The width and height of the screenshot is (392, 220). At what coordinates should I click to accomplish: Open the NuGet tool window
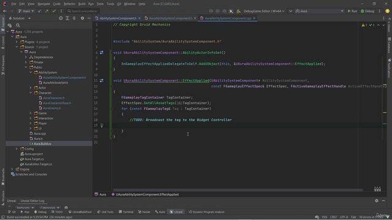[145, 212]
